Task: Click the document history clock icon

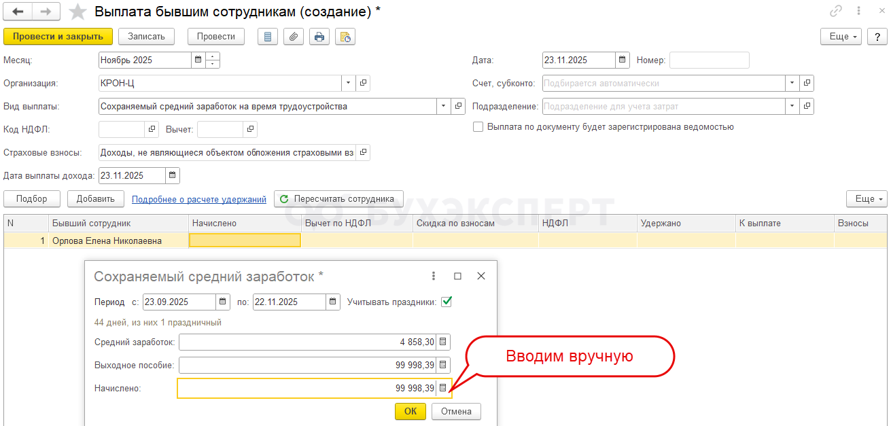Action: (345, 37)
